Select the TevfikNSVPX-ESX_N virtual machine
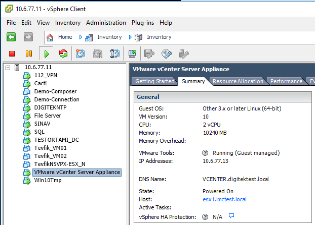This screenshot has width=315, height=225. point(60,164)
